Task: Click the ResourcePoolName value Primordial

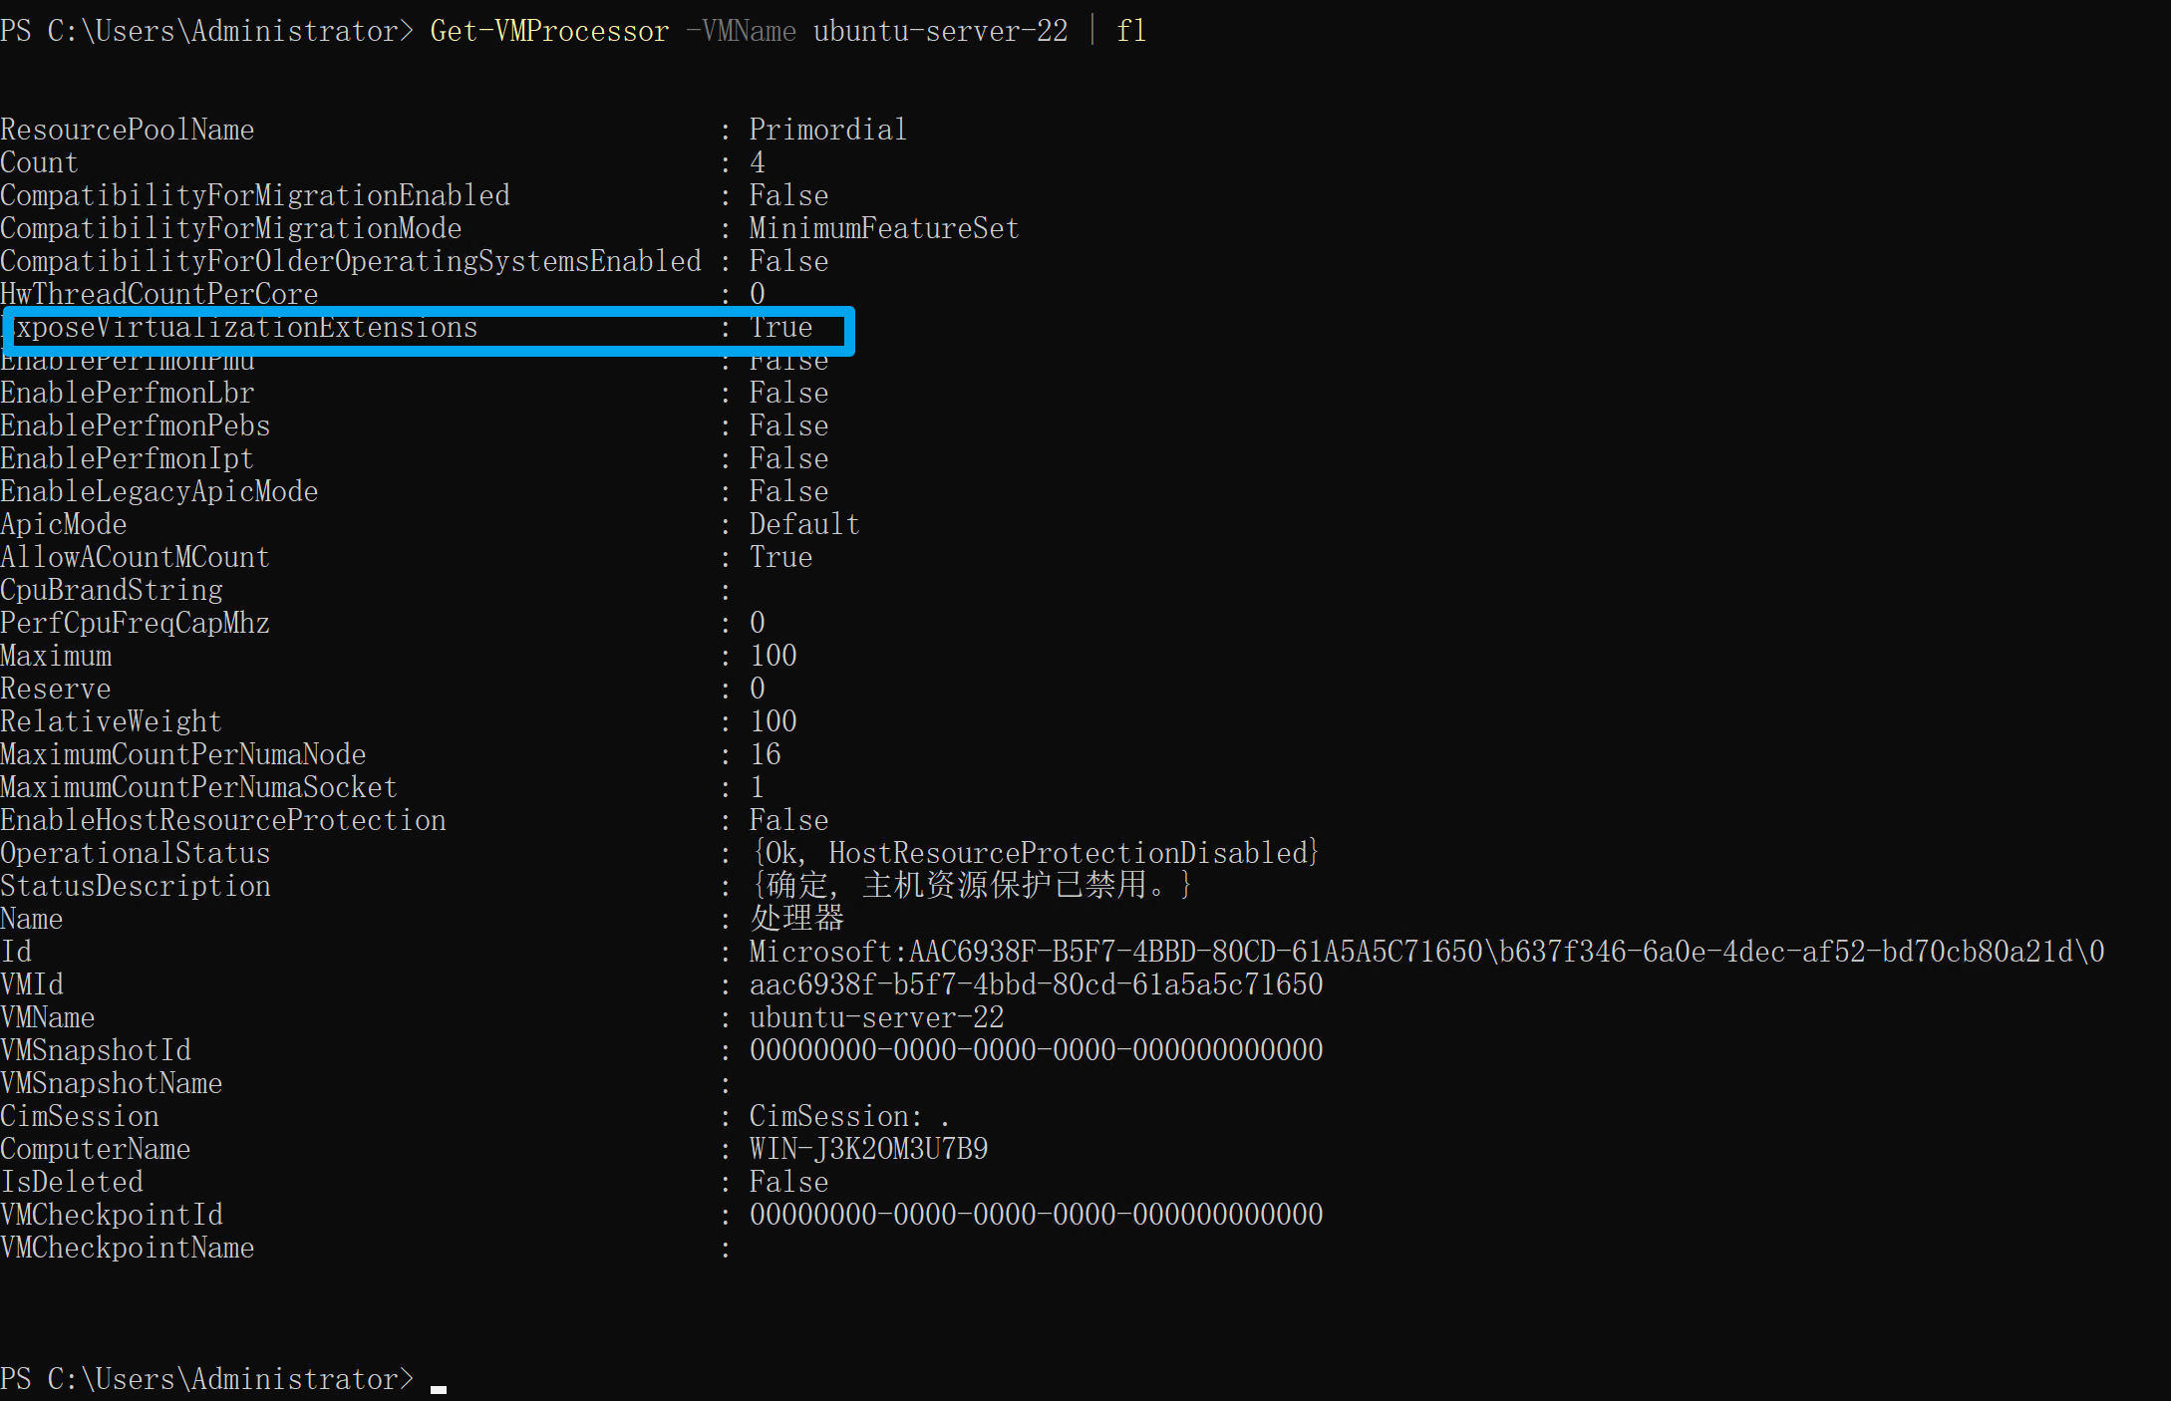Action: [827, 130]
